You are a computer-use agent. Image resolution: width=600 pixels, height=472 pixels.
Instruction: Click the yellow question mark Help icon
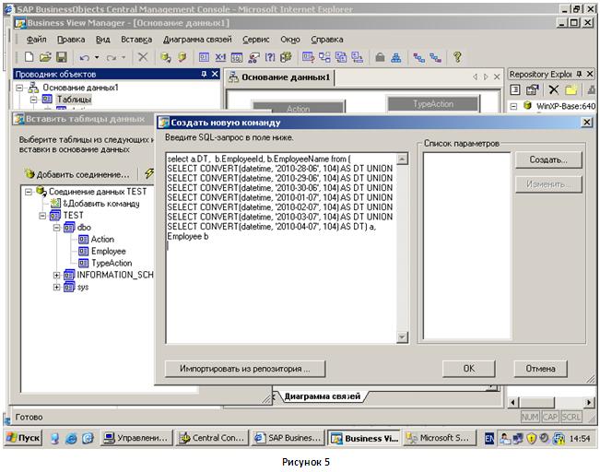coord(457,57)
